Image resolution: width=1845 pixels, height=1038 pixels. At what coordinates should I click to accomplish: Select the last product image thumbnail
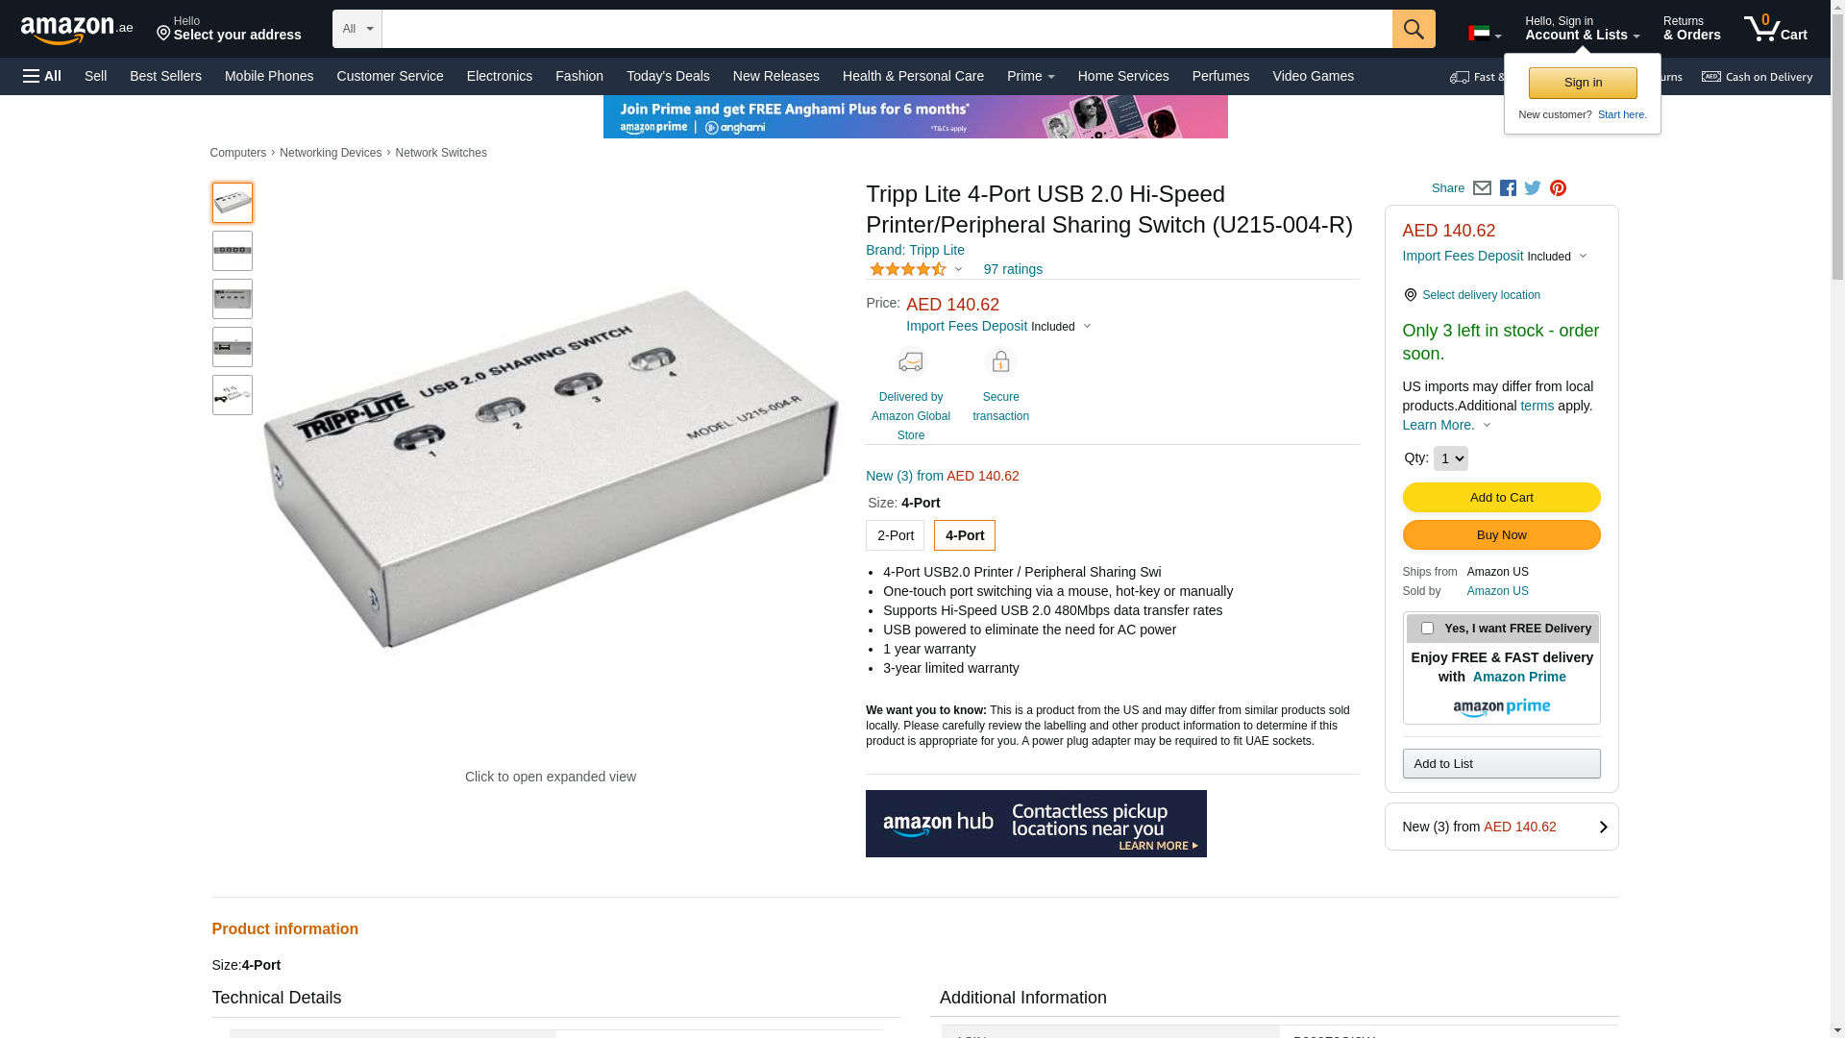[x=233, y=395]
